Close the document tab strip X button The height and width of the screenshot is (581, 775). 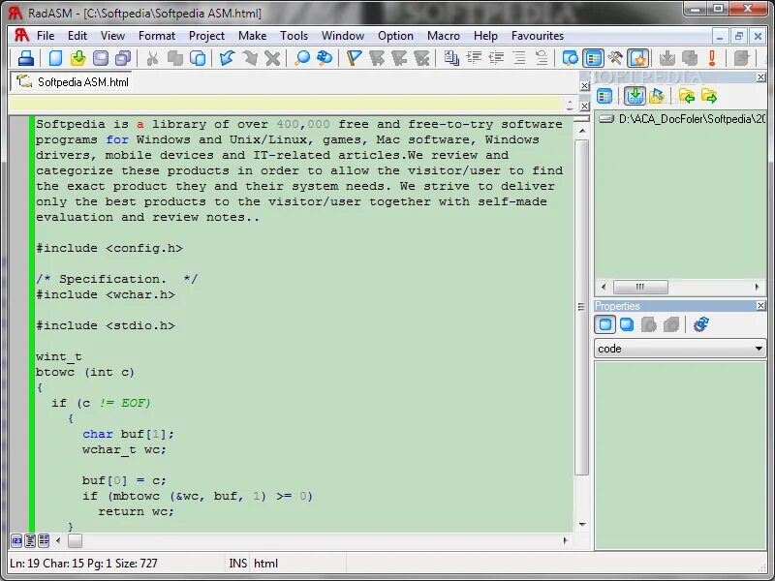[x=584, y=85]
